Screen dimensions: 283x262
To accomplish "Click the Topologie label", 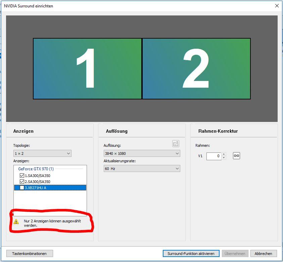I will tap(22, 145).
